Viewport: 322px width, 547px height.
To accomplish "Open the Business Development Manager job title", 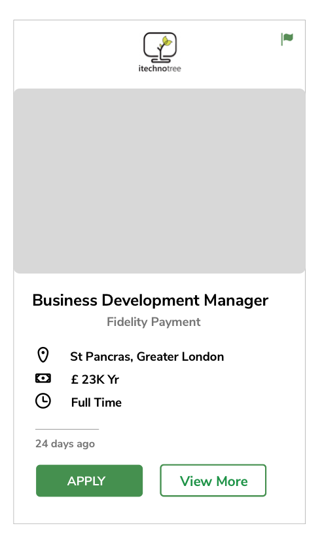I will pos(151,300).
